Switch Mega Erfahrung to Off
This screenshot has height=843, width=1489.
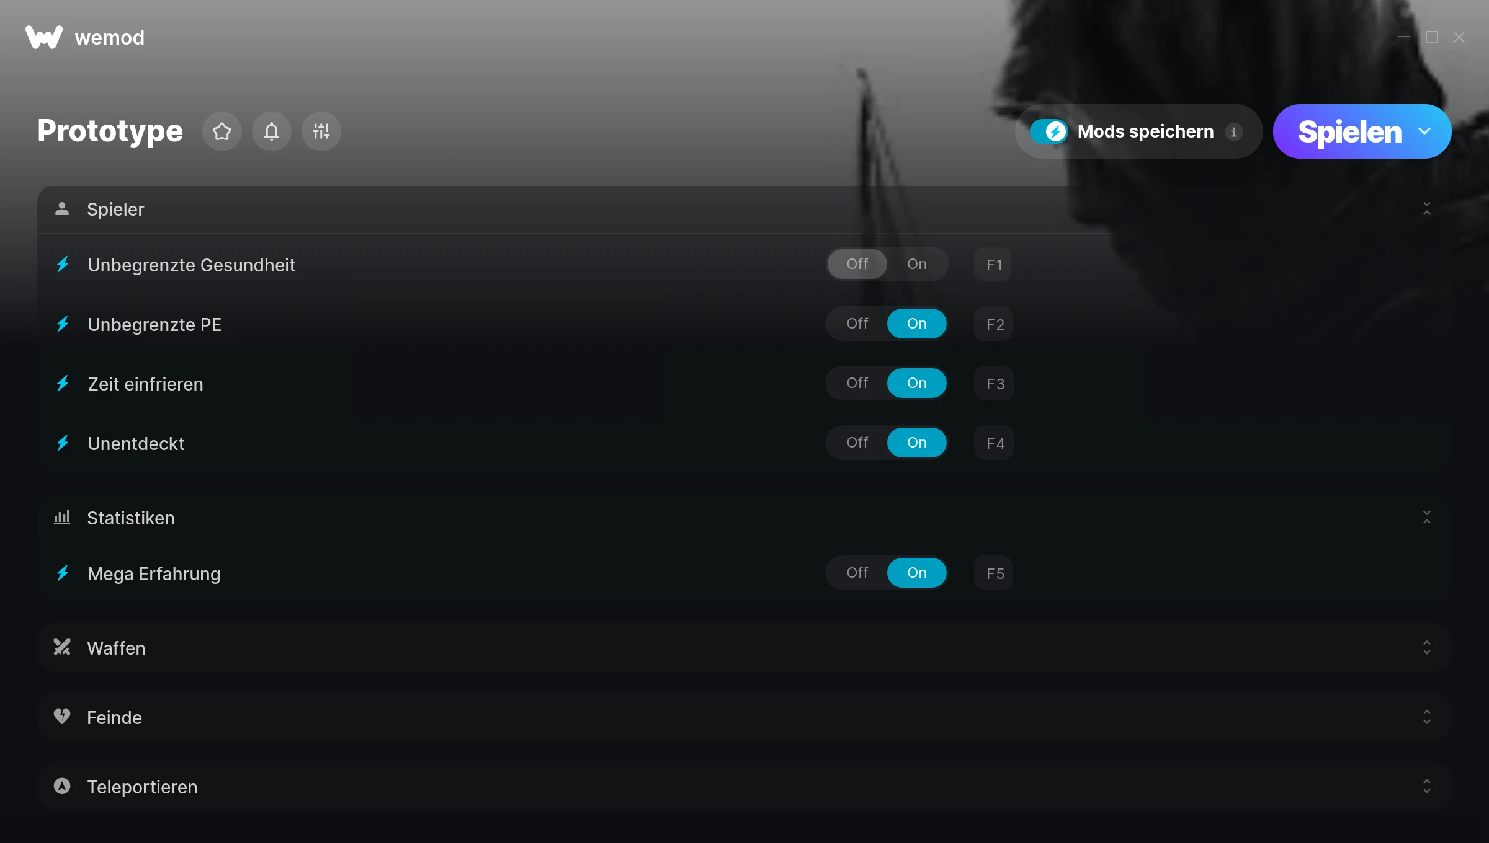(x=857, y=573)
